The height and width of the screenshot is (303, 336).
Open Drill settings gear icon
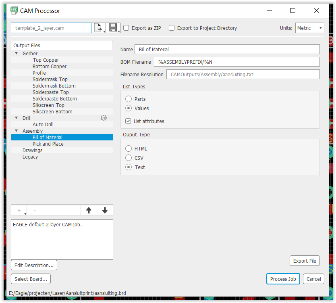[x=104, y=118]
